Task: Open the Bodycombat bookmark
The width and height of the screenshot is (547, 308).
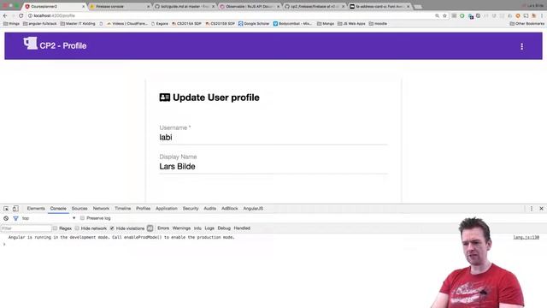Action: point(292,24)
